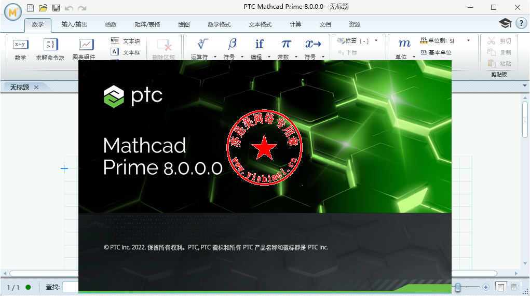
Task: Click the Mathcad application menu button
Action: tap(13, 12)
